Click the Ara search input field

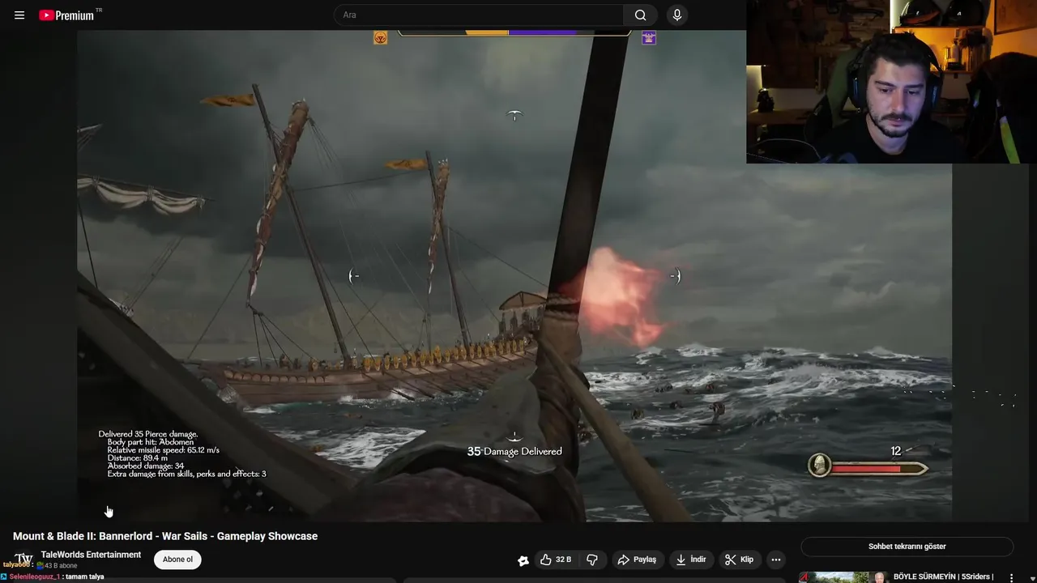479,15
